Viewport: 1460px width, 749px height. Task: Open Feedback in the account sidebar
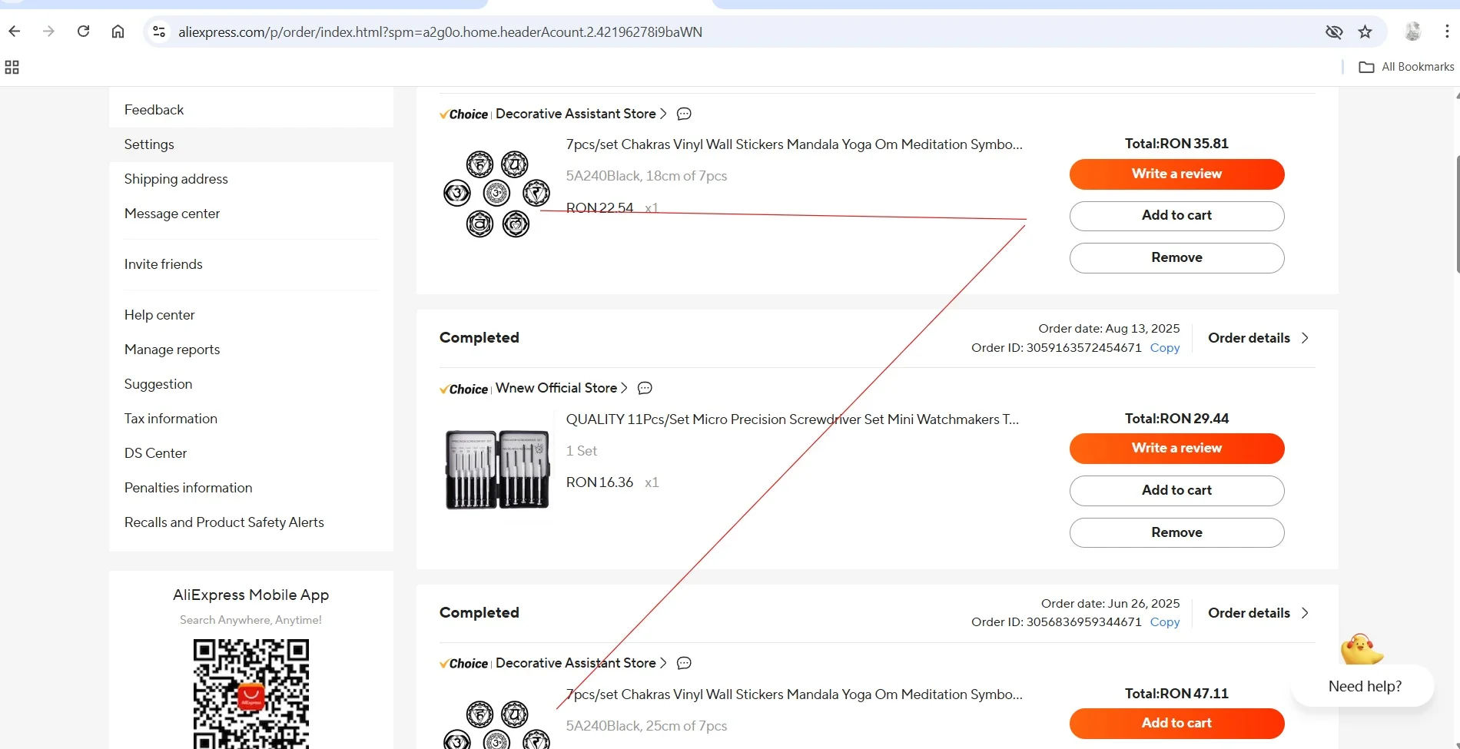154,110
